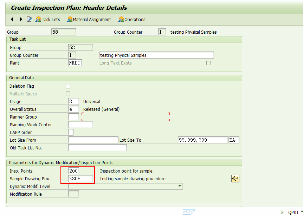Click the Old Task List No. field
The height and width of the screenshot is (215, 303).
click(x=98, y=148)
